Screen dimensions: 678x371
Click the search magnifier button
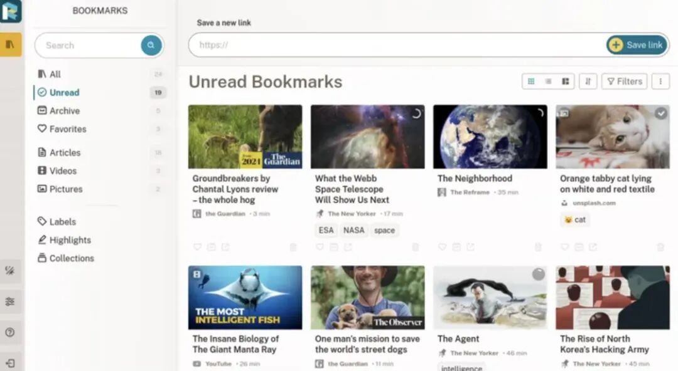[x=151, y=45]
